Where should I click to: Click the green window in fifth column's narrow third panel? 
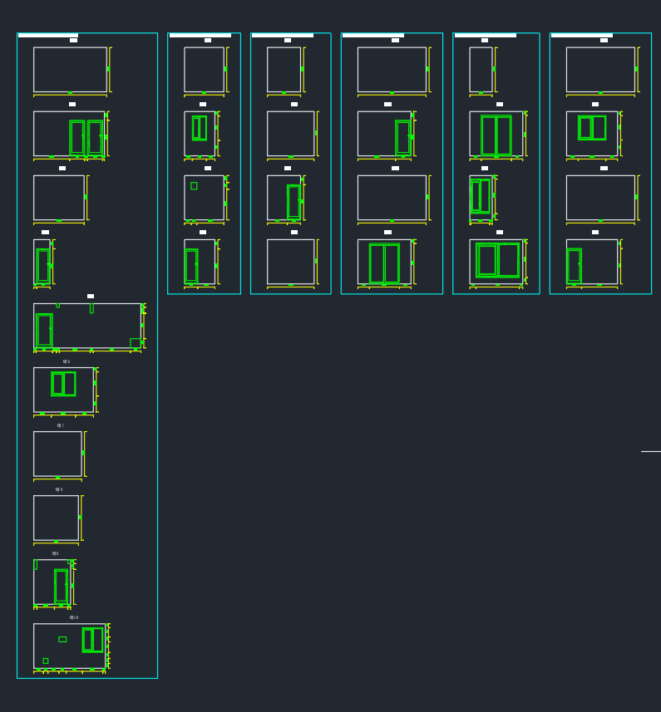481,196
